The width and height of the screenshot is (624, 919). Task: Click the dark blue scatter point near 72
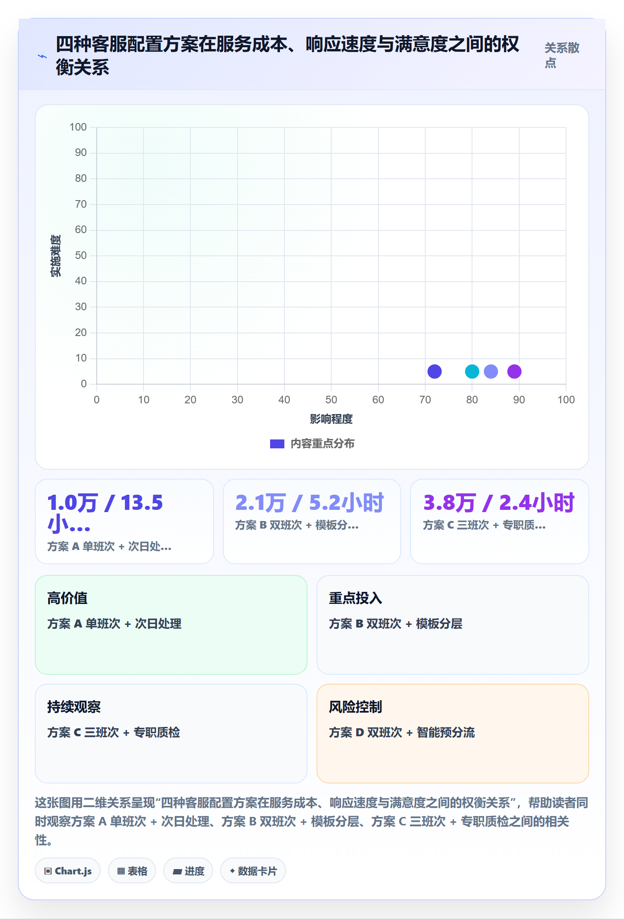pyautogui.click(x=435, y=371)
